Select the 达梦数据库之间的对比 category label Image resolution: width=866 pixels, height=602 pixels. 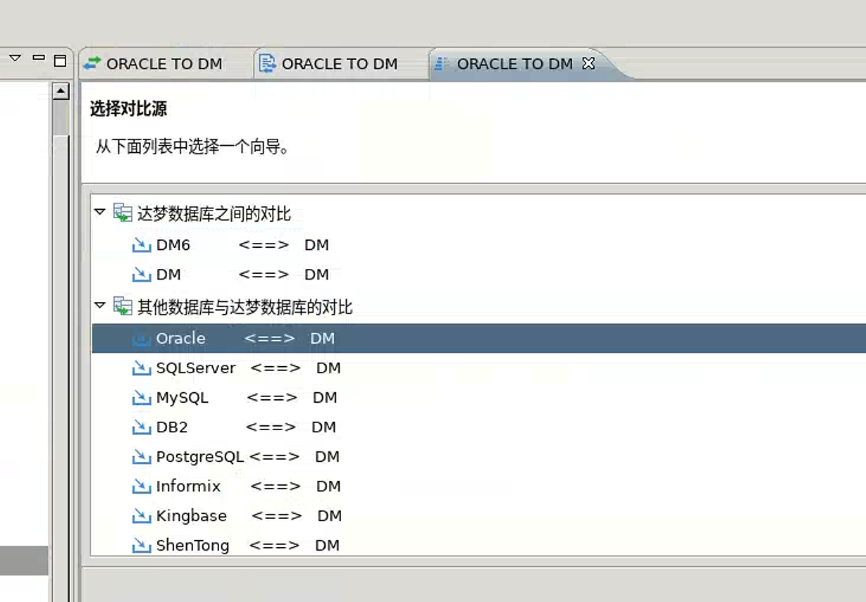[x=214, y=214]
